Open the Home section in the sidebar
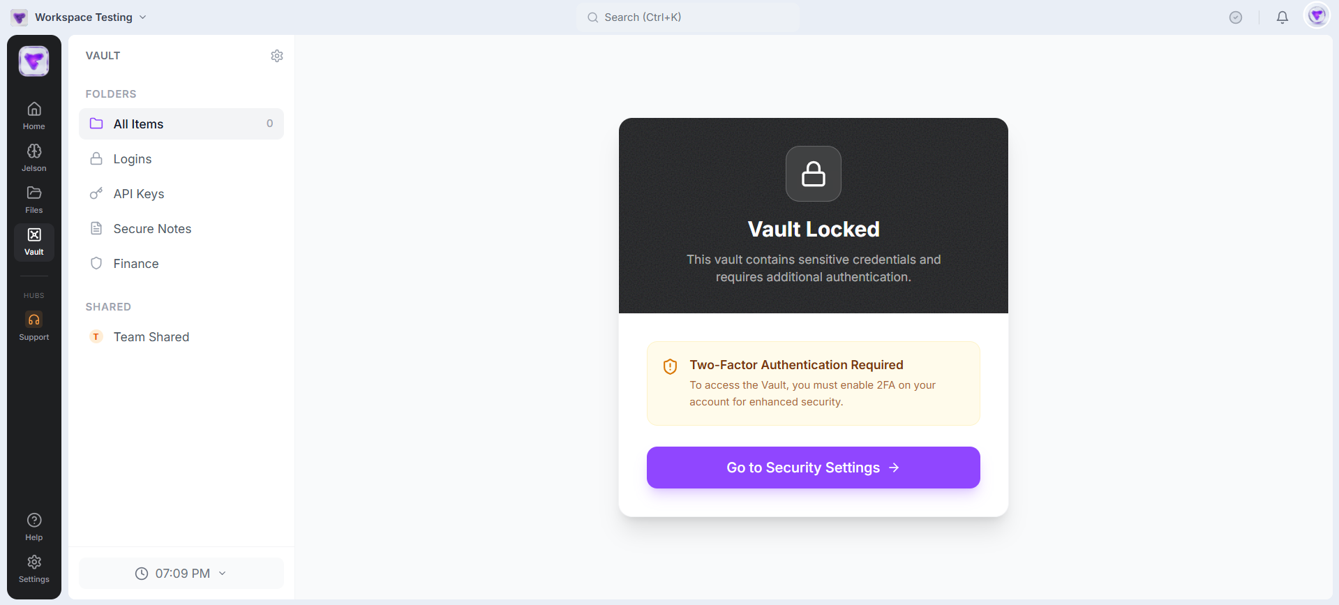Image resolution: width=1339 pixels, height=605 pixels. click(33, 115)
